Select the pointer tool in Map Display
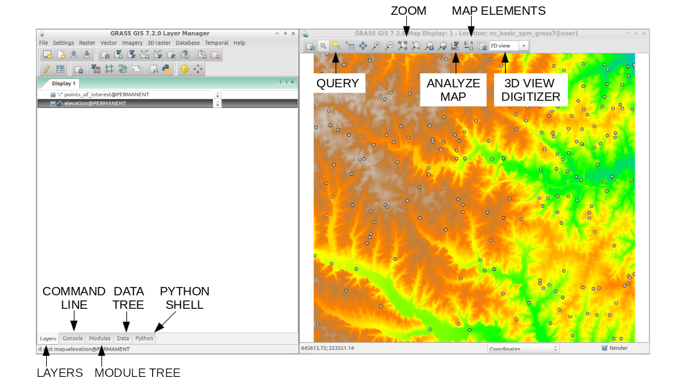This screenshot has width=679, height=382. pos(323,46)
